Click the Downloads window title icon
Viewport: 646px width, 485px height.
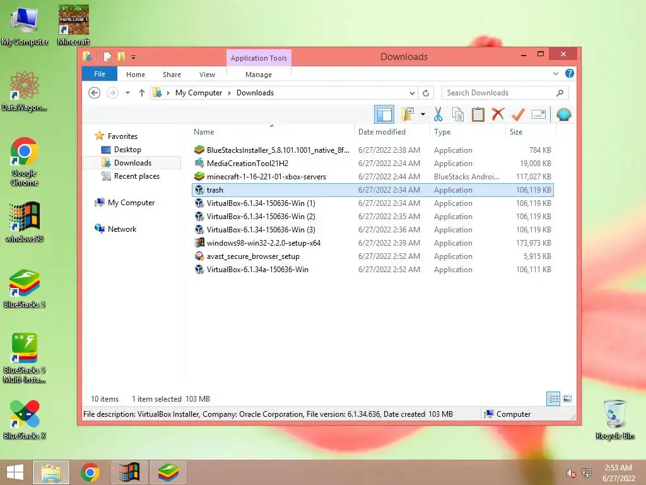coord(87,56)
